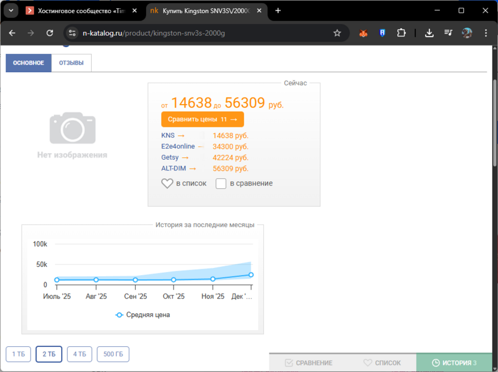Viewport: 498px width, 372px height.
Task: Open a new browser tab
Action: (278, 11)
